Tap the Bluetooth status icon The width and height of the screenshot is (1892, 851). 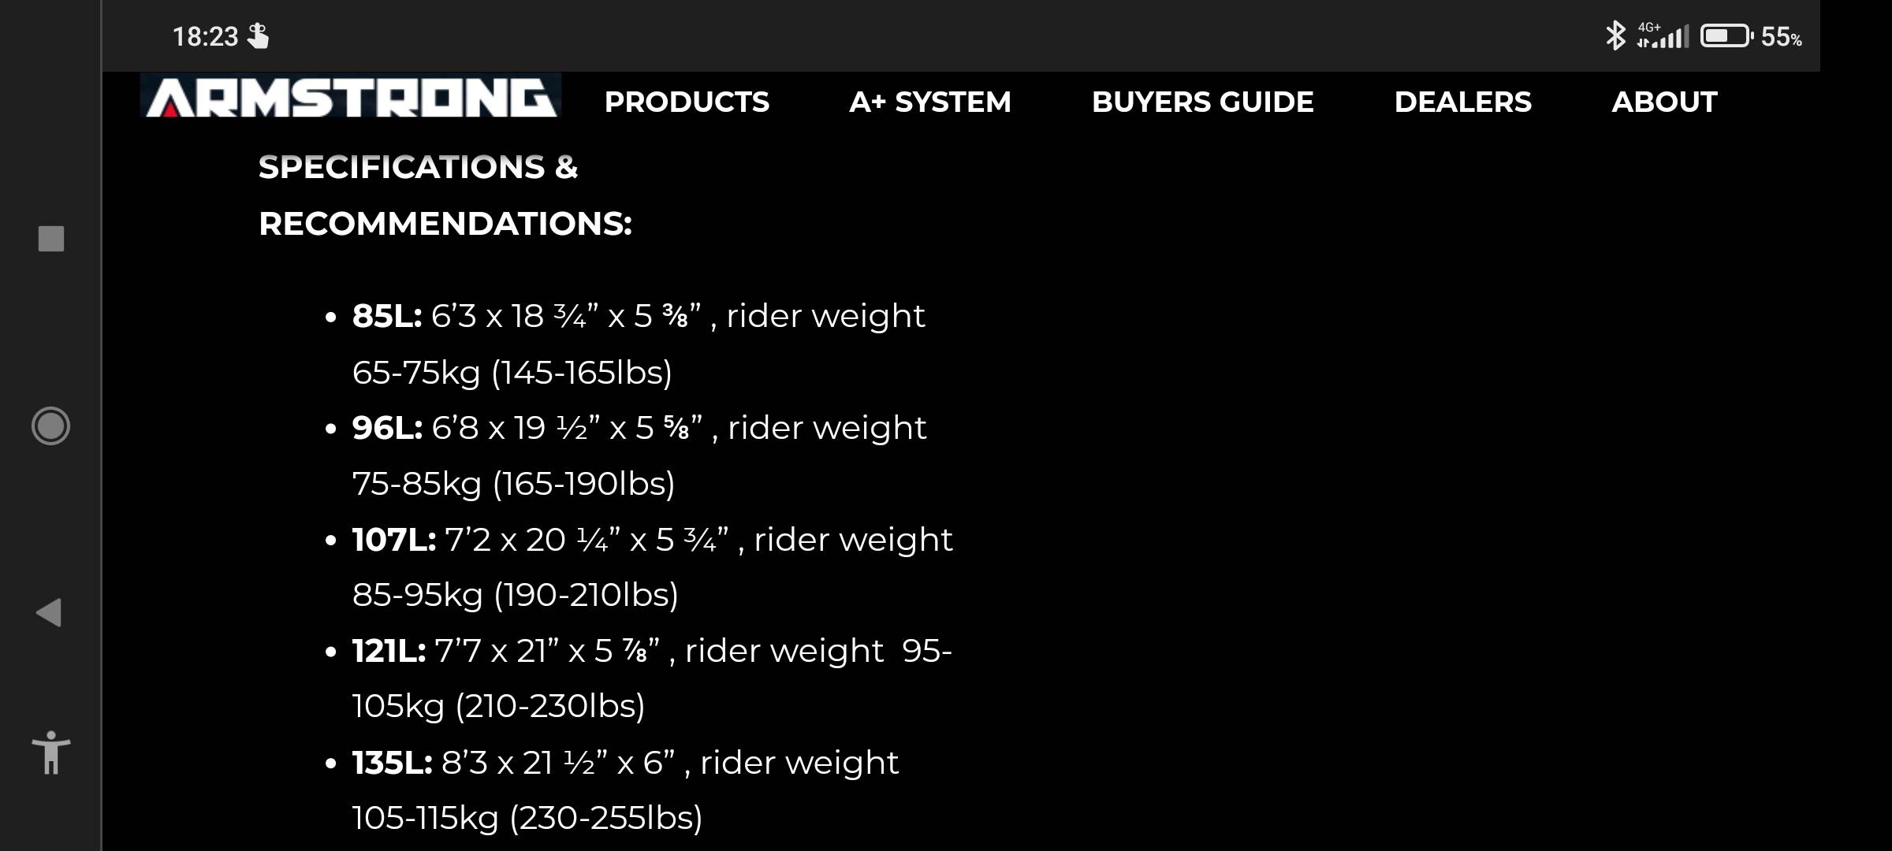pyautogui.click(x=1615, y=35)
